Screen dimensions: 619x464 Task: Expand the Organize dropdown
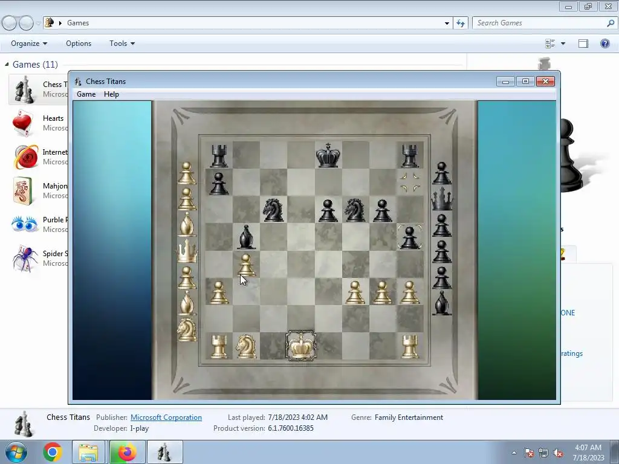29,43
